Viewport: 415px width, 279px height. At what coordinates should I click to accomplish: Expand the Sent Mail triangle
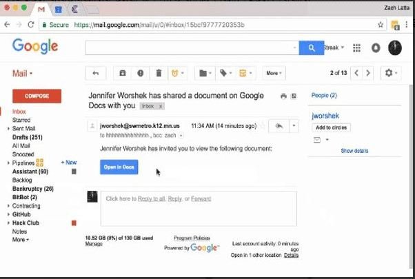8,129
